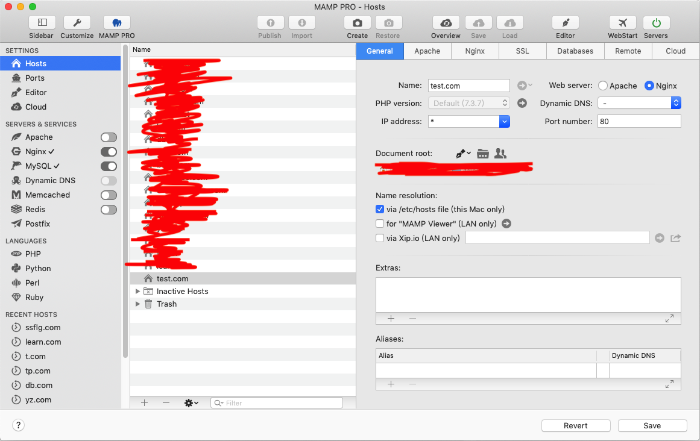
Task: Open help with question mark button
Action: coord(18,425)
